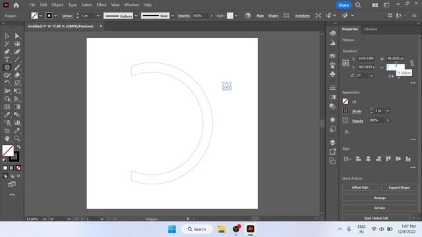Click the Expand Shape button
The image size is (422, 237).
pos(399,187)
